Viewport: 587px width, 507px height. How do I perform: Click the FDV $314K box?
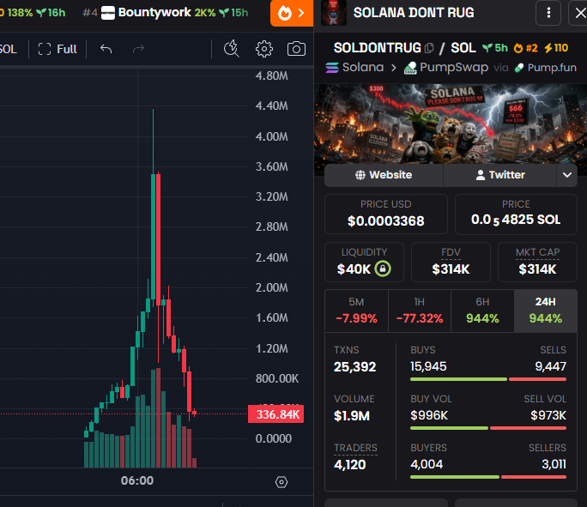pos(451,262)
